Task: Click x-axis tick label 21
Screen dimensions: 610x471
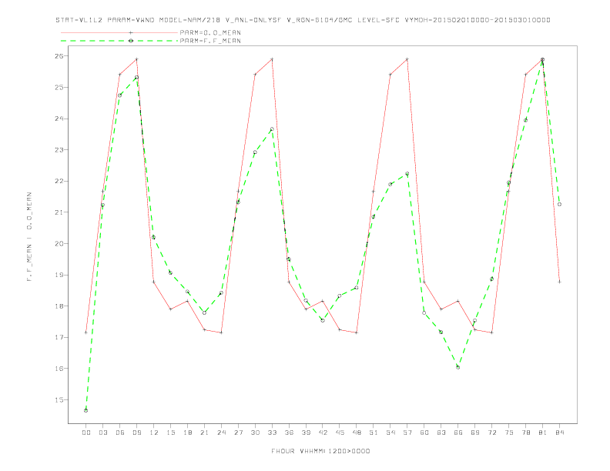Action: pos(204,433)
